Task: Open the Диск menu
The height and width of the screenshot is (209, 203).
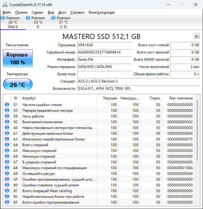Action: tap(62, 12)
